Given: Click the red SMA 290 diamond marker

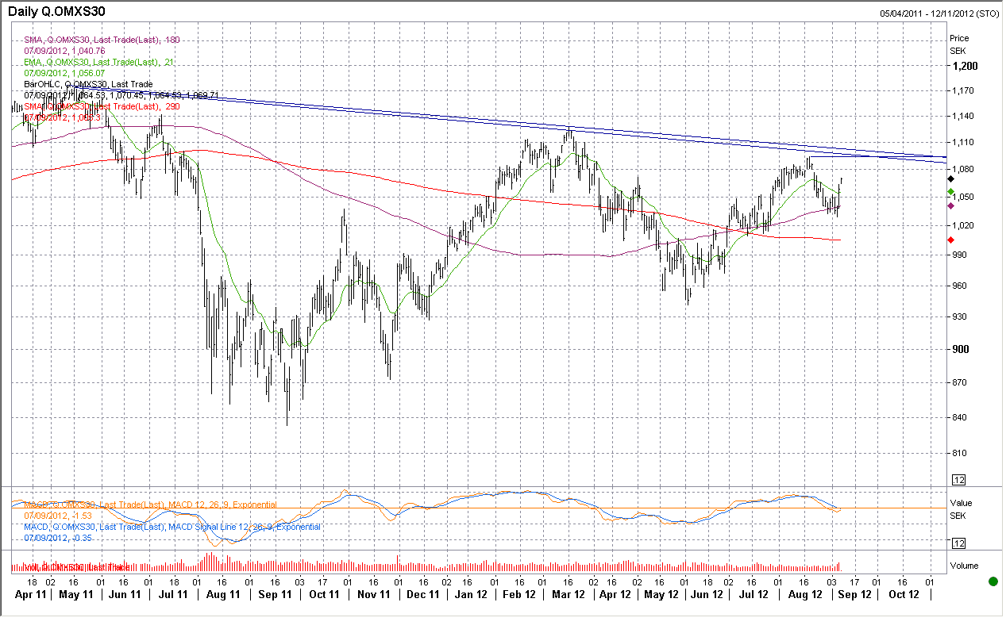Looking at the screenshot, I should (x=951, y=240).
